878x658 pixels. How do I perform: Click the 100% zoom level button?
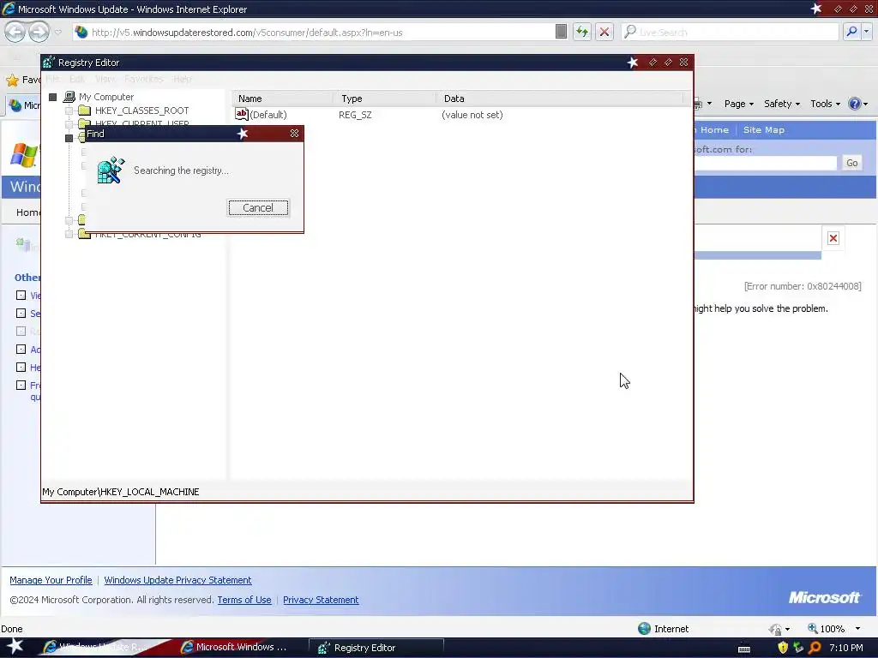pos(827,629)
